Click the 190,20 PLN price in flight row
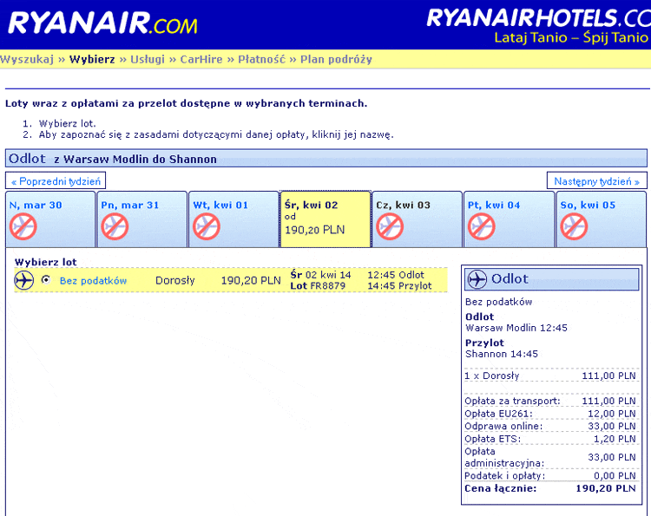 pyautogui.click(x=251, y=281)
